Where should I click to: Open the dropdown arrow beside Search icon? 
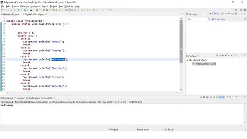(63, 10)
